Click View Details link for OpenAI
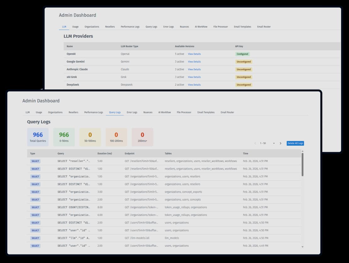 tap(194, 54)
